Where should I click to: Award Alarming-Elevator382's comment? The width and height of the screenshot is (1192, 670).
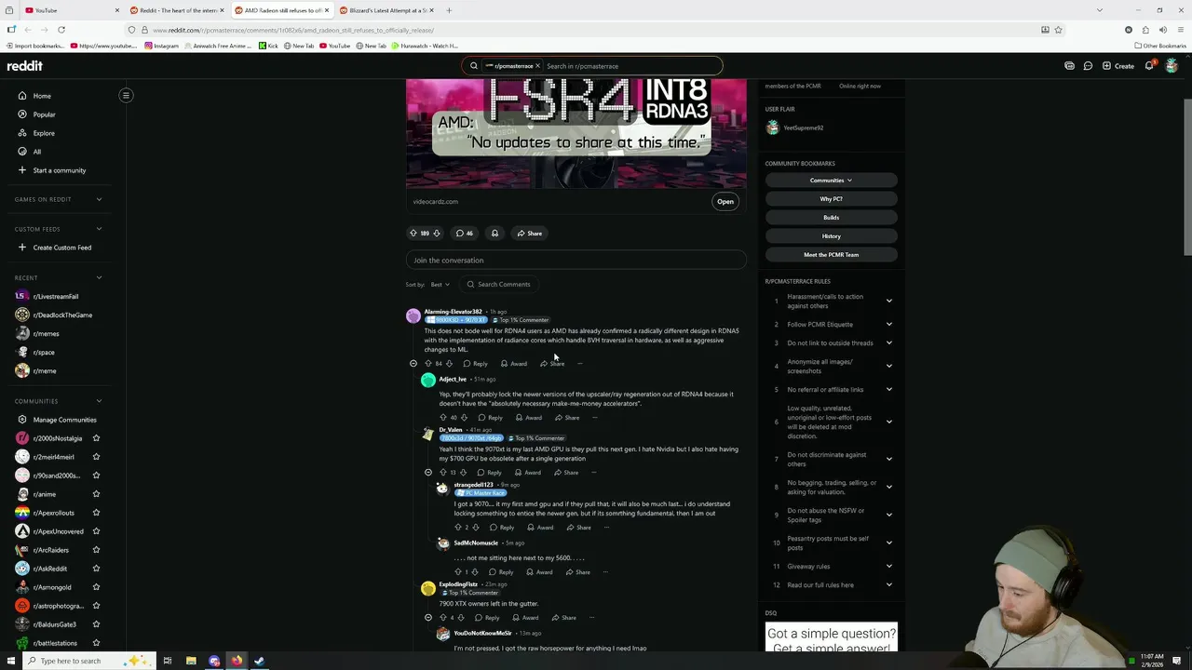tap(514, 364)
